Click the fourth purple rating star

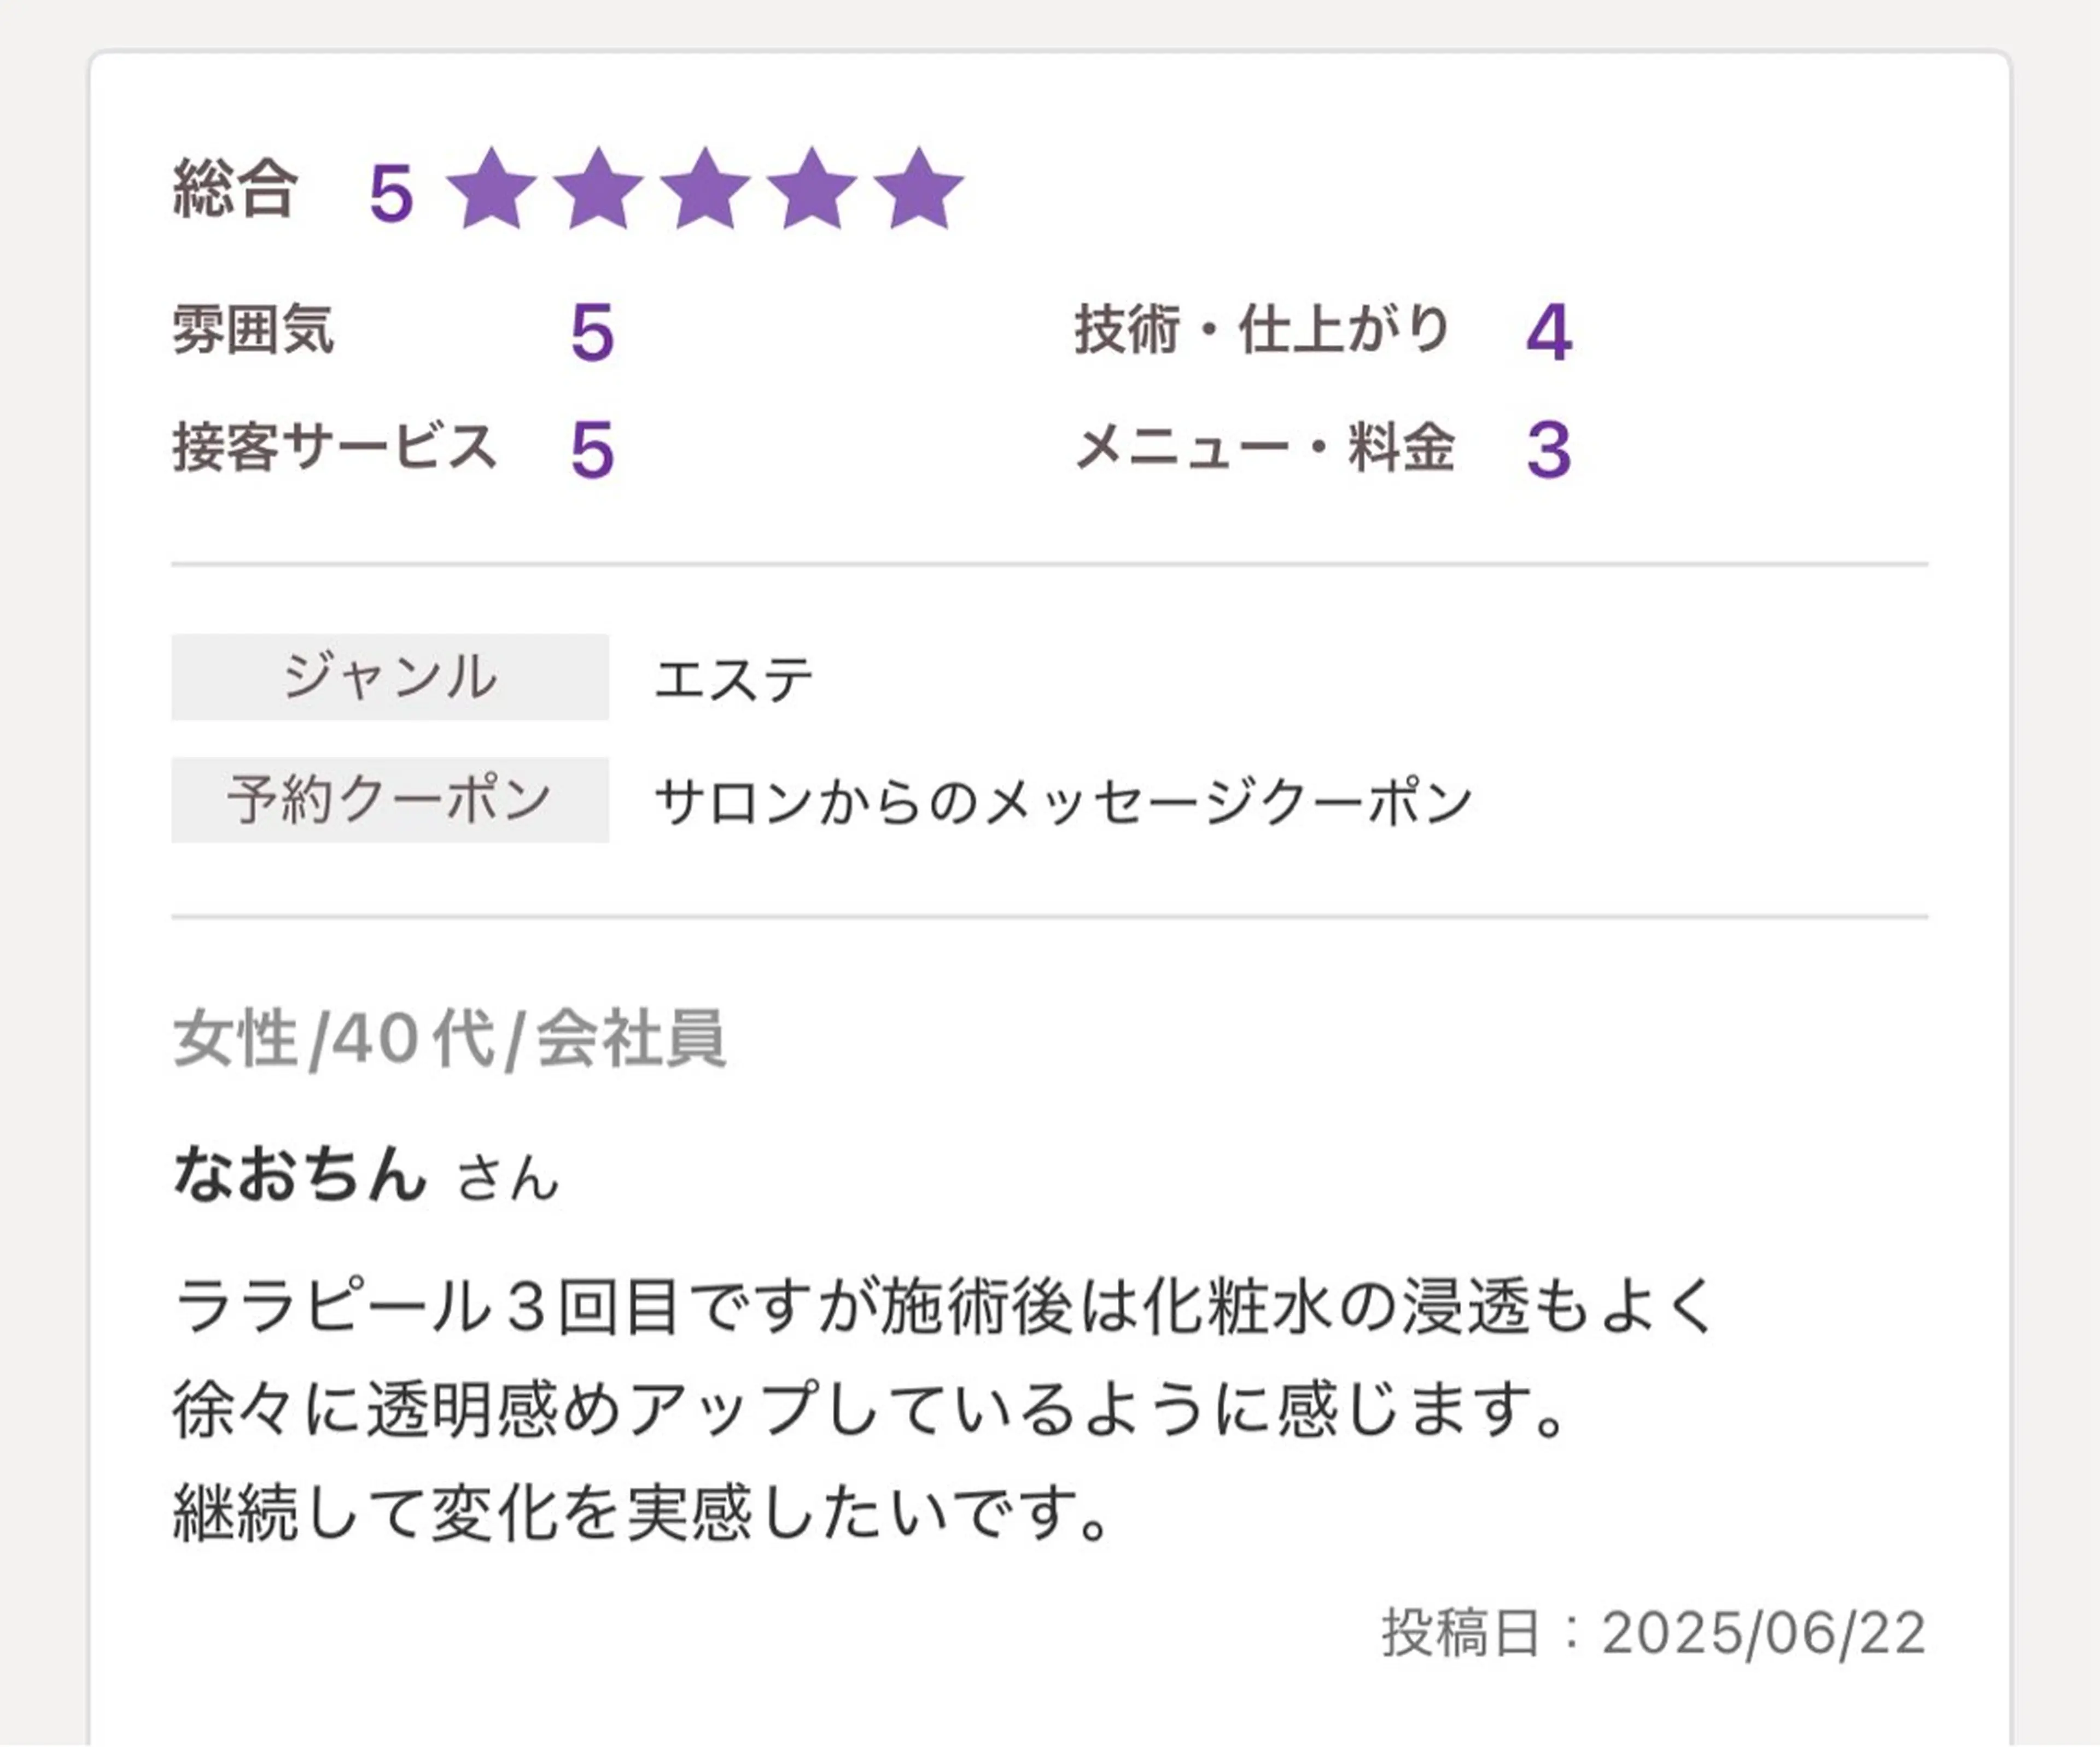pos(812,190)
